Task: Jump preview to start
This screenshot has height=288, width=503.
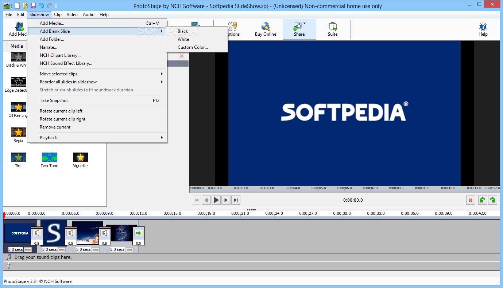Action: click(x=196, y=200)
